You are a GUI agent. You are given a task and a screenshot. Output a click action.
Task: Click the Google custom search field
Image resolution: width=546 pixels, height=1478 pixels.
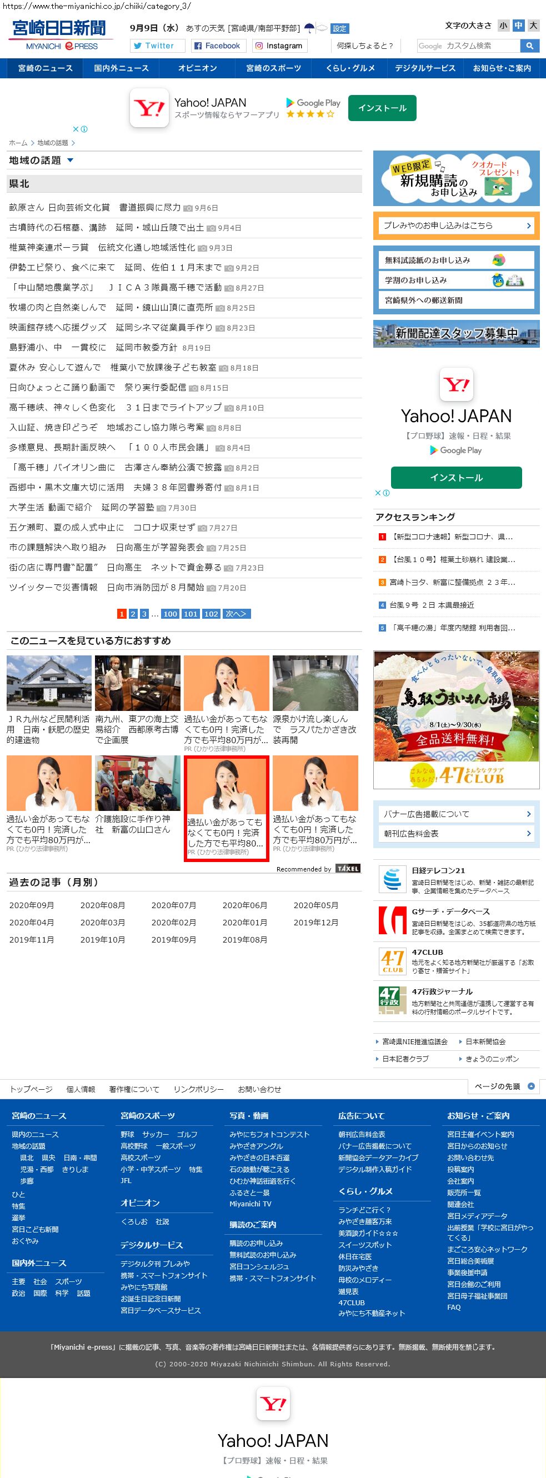pos(468,46)
